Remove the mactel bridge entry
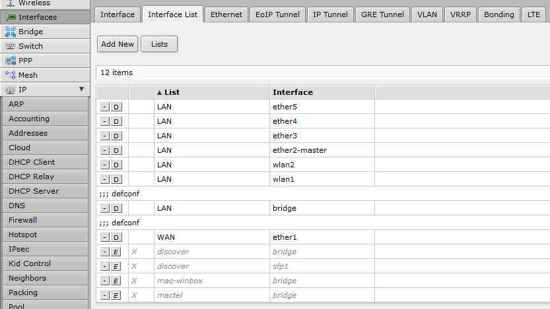This screenshot has height=309, width=550. coord(104,296)
